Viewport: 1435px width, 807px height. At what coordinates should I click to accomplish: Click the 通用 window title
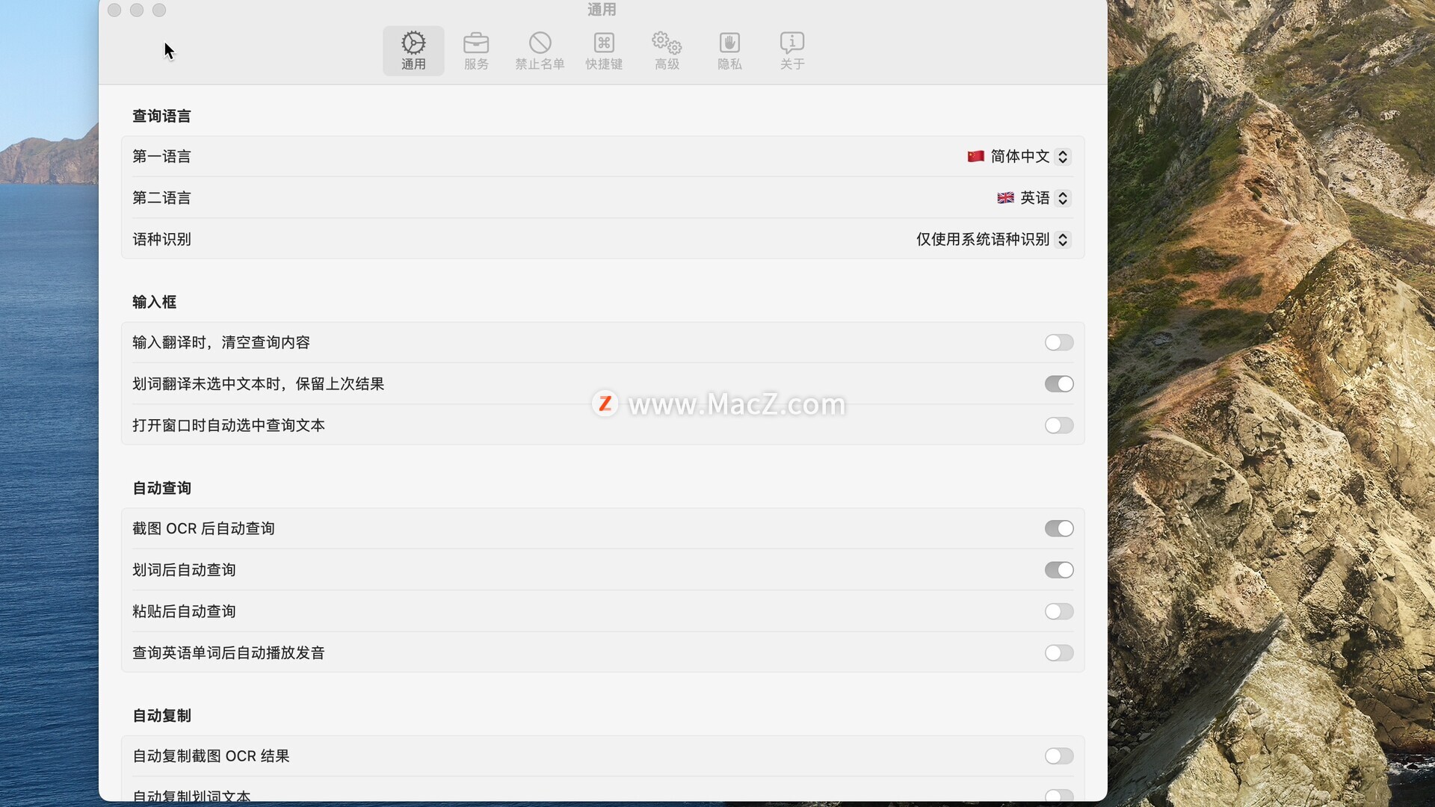(x=602, y=10)
